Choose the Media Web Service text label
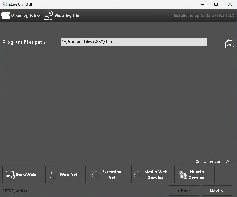 click(156, 175)
